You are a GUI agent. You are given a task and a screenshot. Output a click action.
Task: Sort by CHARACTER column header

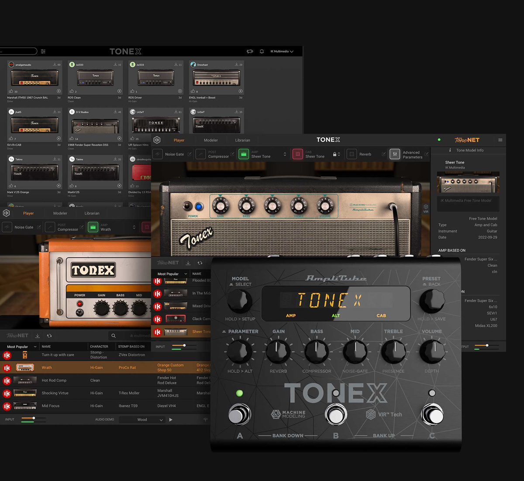tap(99, 346)
